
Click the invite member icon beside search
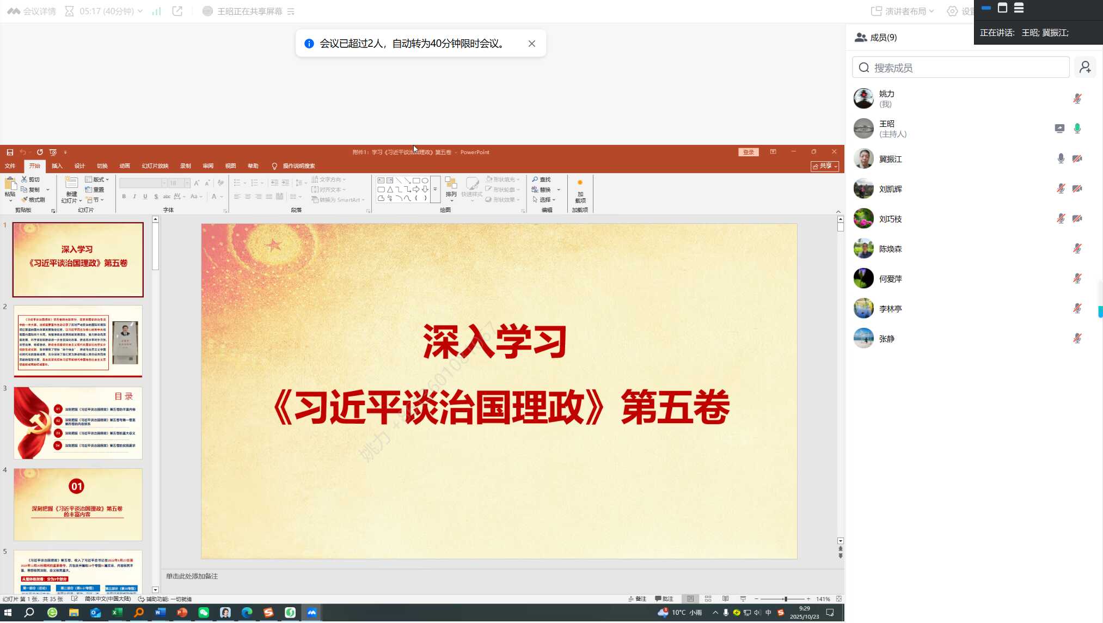coord(1084,68)
